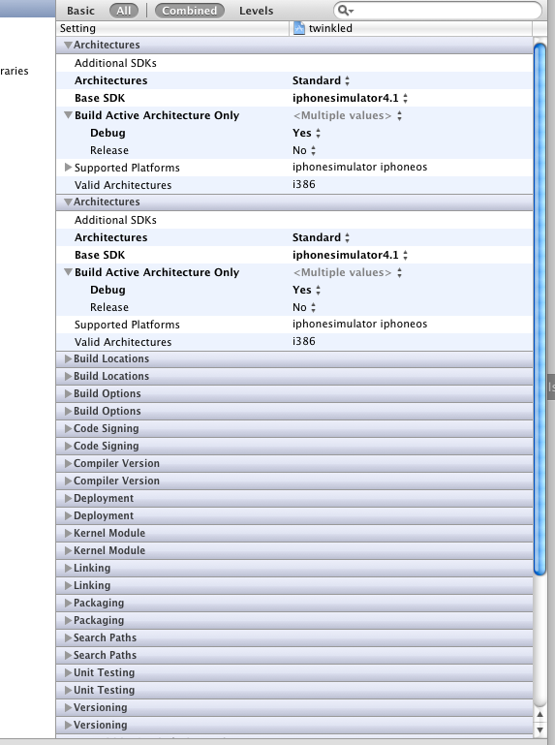Expand the second Deployment group

(x=68, y=515)
